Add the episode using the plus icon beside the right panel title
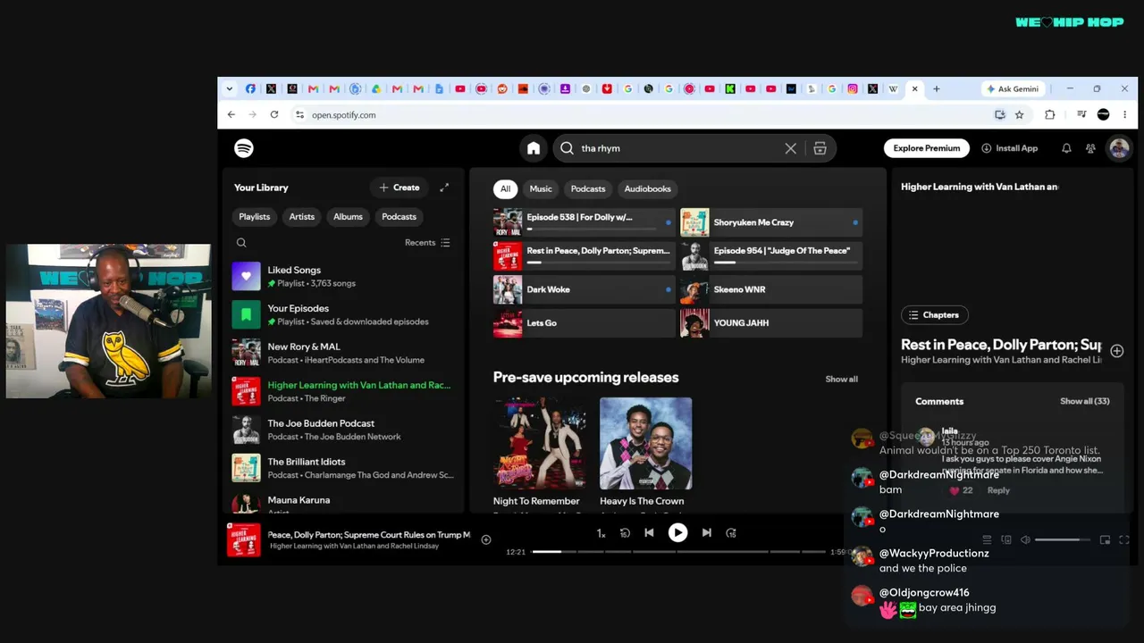This screenshot has height=643, width=1144. point(1117,351)
